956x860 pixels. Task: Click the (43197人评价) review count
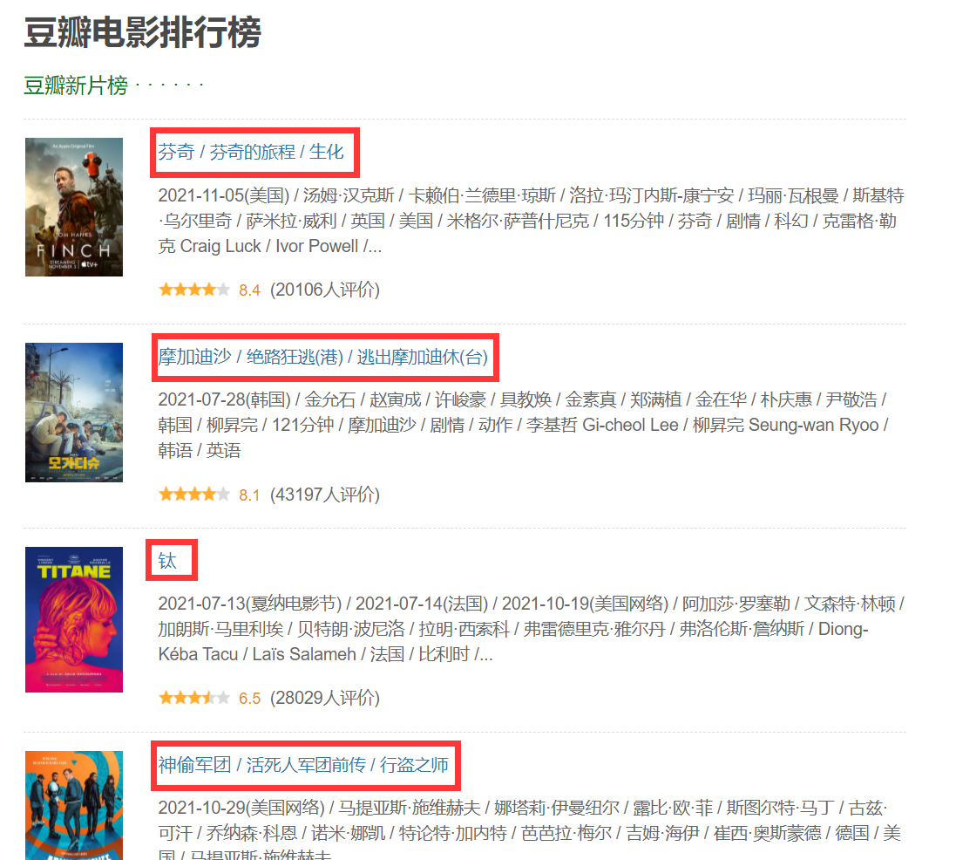point(325,495)
